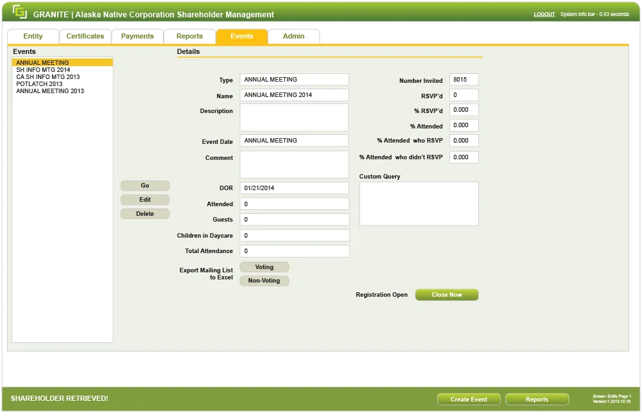Select CA SH INFO MTG 2013

click(48, 77)
